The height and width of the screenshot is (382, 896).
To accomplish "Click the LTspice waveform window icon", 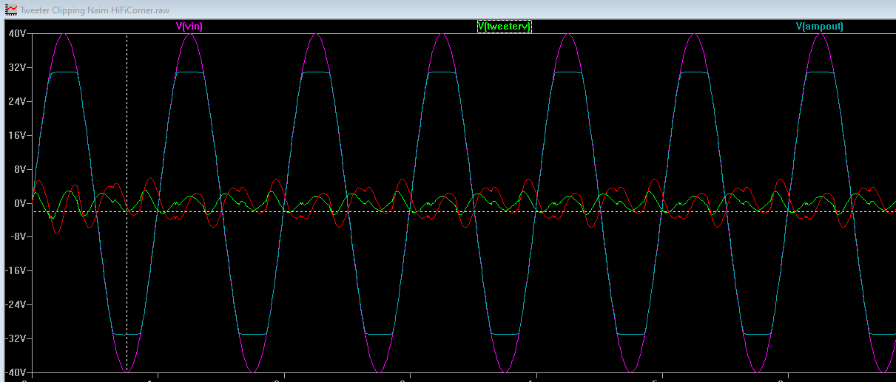I will pyautogui.click(x=11, y=9).
